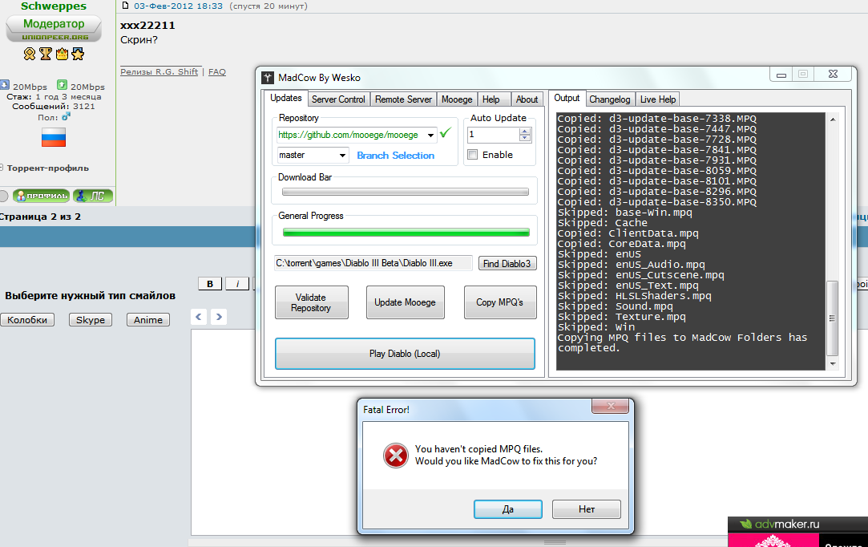
Task: Click the Schweppes username
Action: point(54,6)
